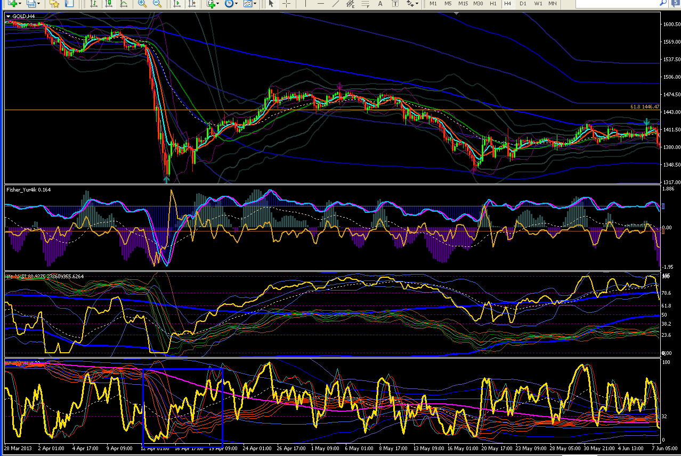Image resolution: width=681 pixels, height=456 pixels.
Task: Select the cyan up arrow at the April price low
Action: click(x=167, y=179)
